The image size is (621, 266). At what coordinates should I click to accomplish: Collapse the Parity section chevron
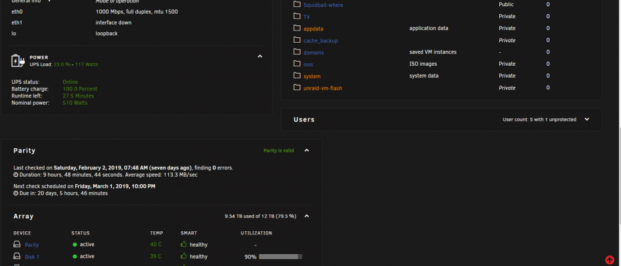coord(307,151)
